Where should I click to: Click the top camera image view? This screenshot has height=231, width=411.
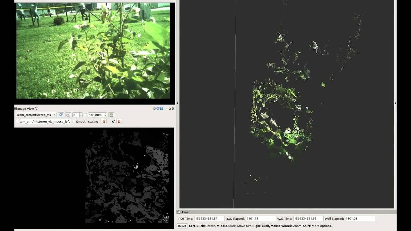(x=93, y=51)
